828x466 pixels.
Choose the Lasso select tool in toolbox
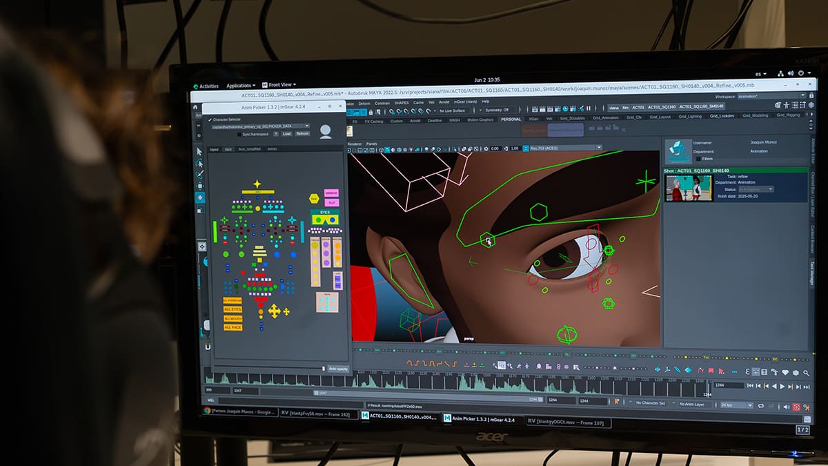(199, 163)
